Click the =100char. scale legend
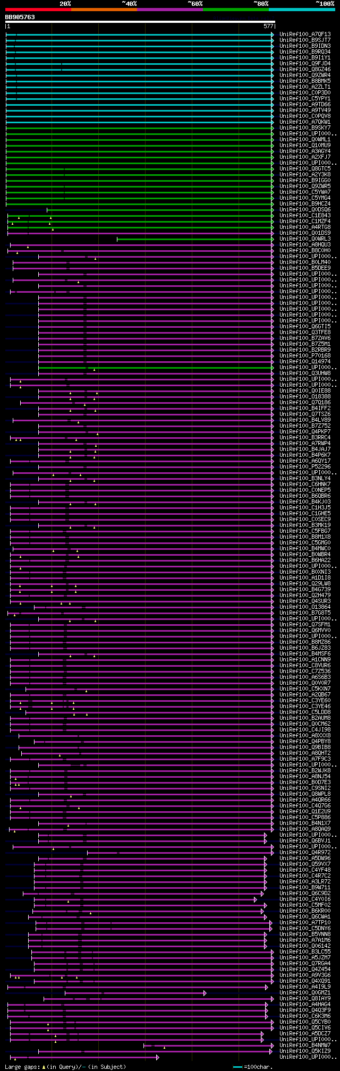Image resolution: width=340 pixels, height=1071 pixels. (x=253, y=1067)
